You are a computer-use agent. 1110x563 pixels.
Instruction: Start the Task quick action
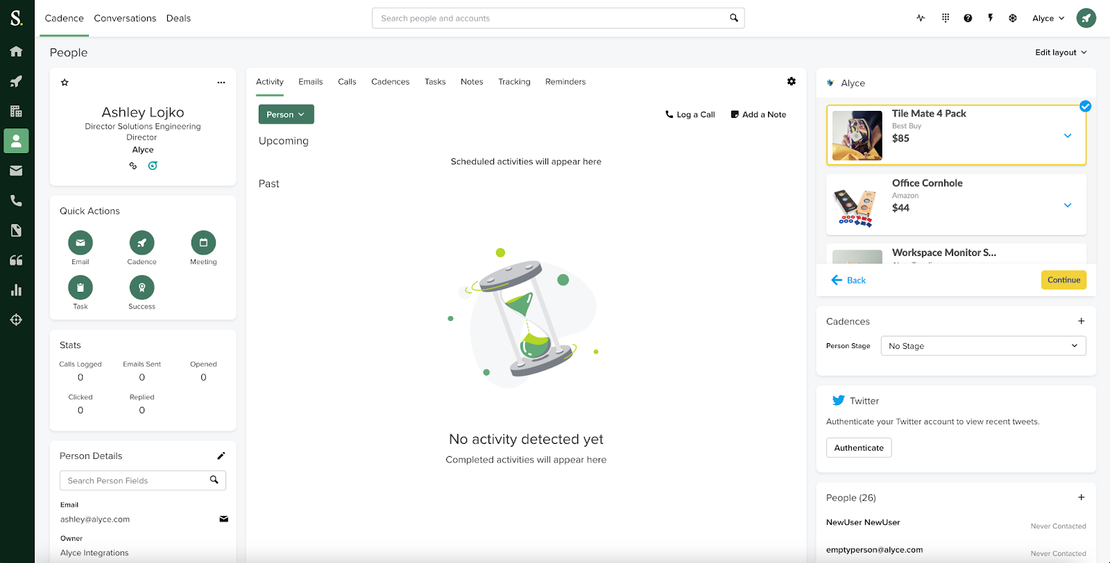click(x=80, y=287)
